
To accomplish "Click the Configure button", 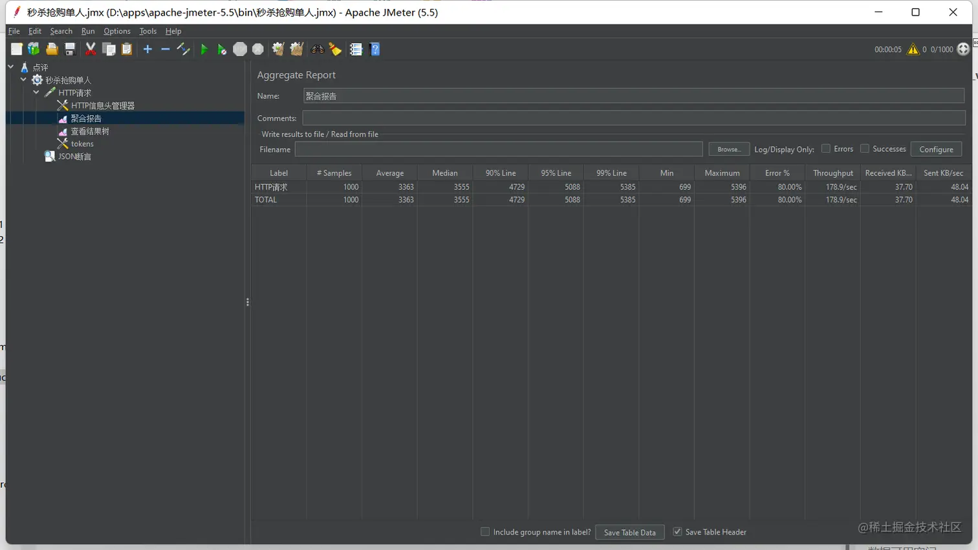I will click(x=936, y=149).
